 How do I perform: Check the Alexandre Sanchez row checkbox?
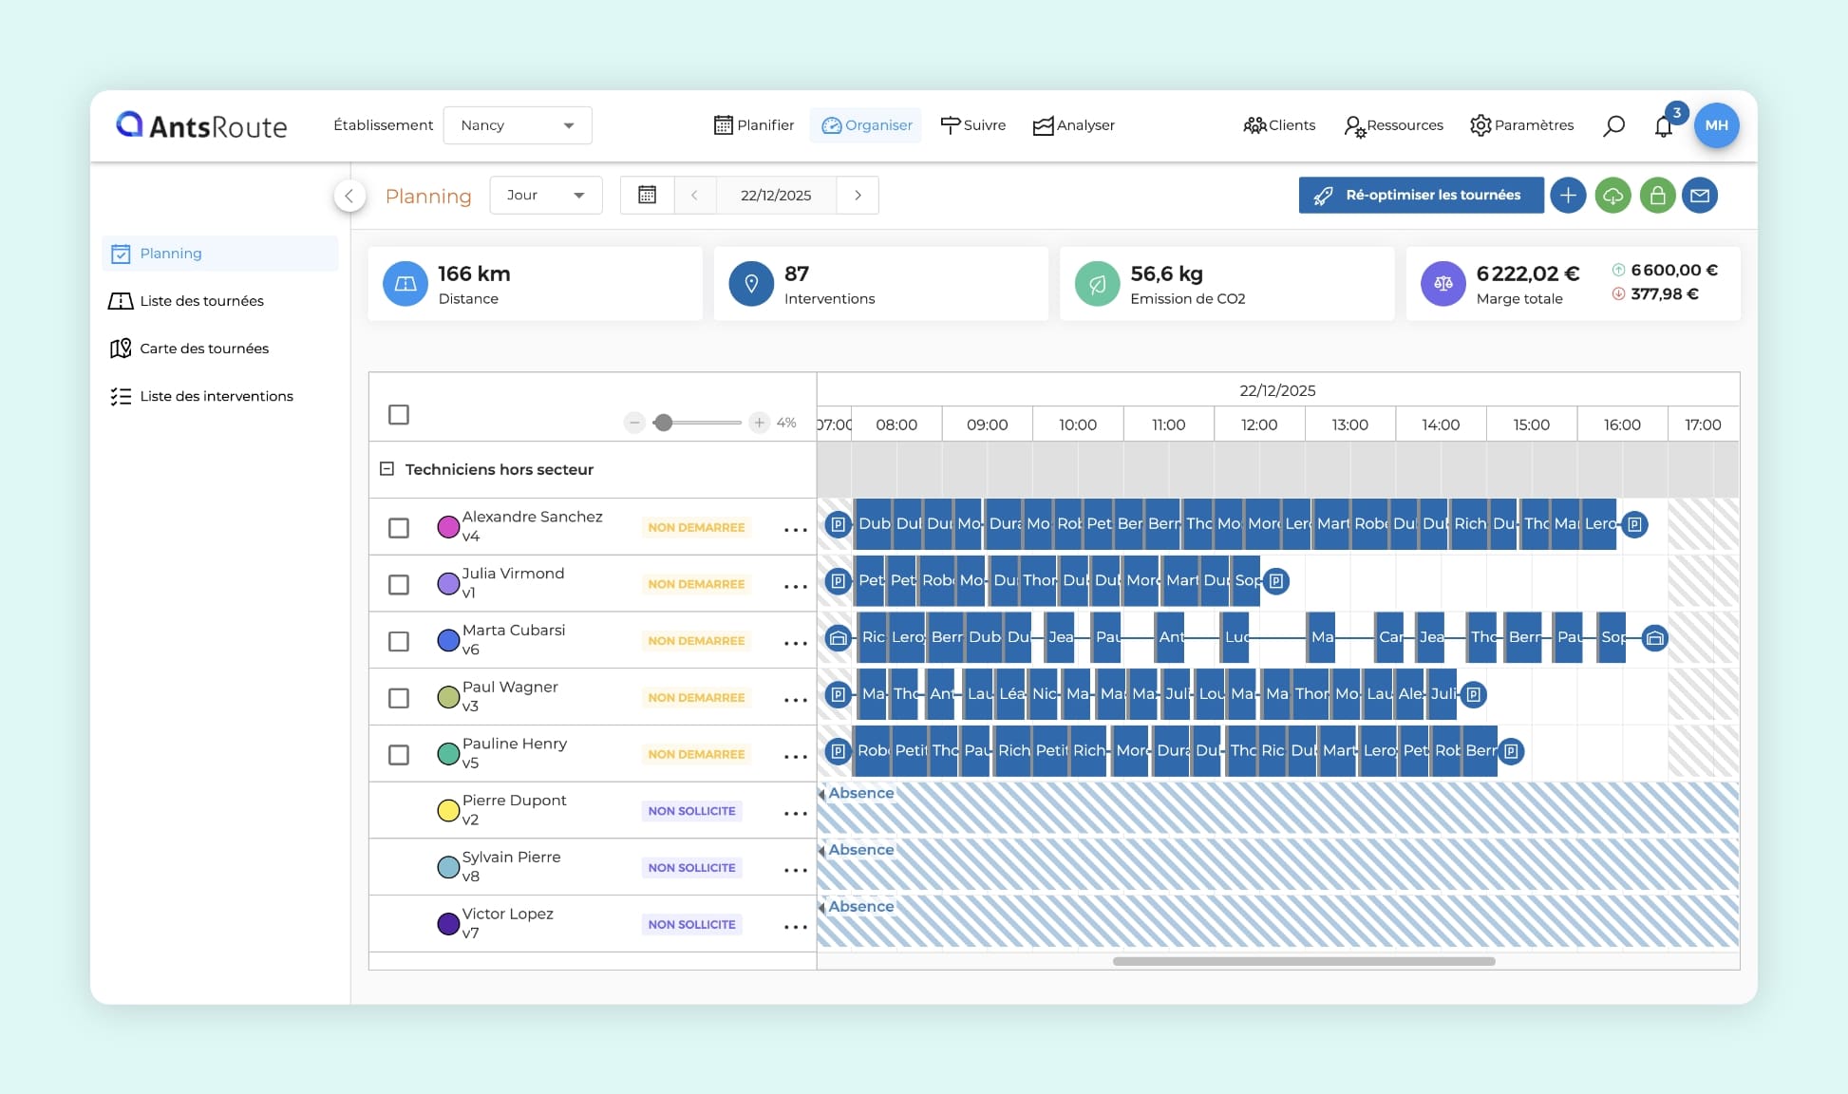tap(399, 528)
